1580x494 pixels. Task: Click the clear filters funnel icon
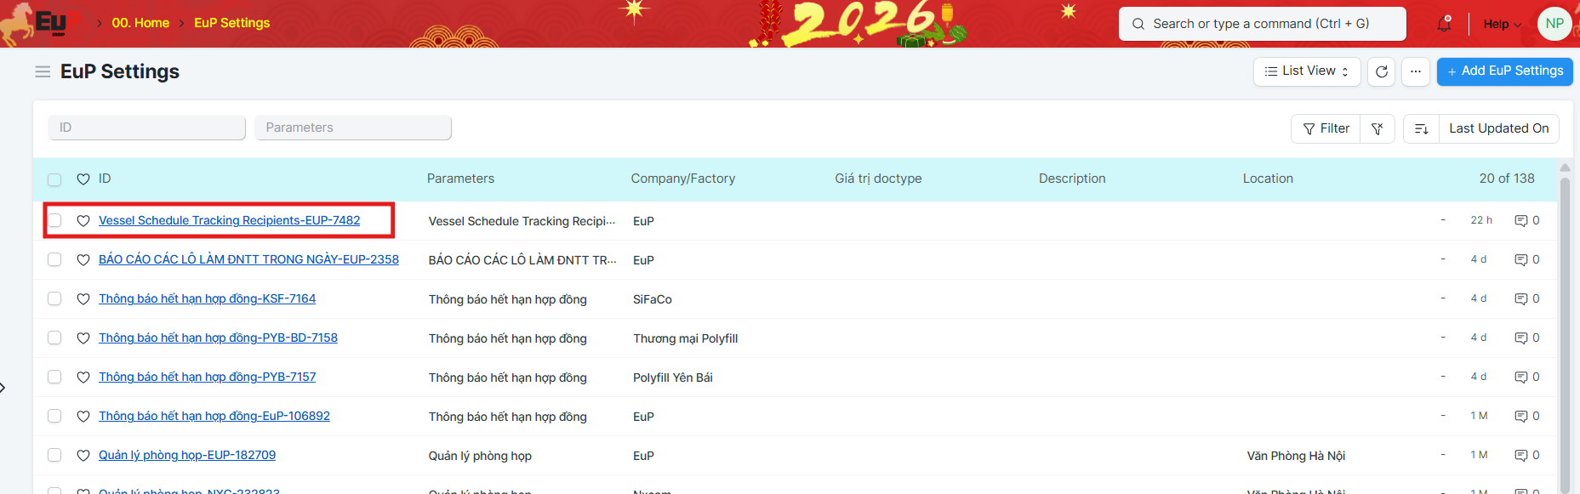pos(1378,128)
